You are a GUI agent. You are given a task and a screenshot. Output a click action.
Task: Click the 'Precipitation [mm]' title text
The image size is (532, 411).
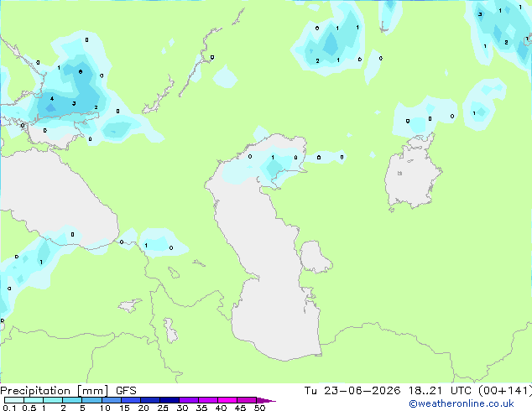point(55,391)
